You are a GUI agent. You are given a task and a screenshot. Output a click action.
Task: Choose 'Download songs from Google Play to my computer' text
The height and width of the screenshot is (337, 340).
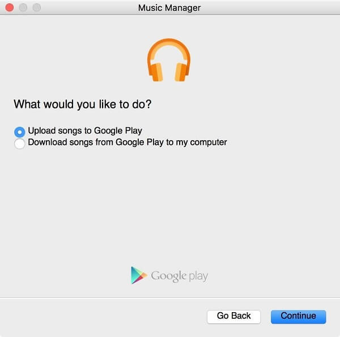click(x=127, y=142)
